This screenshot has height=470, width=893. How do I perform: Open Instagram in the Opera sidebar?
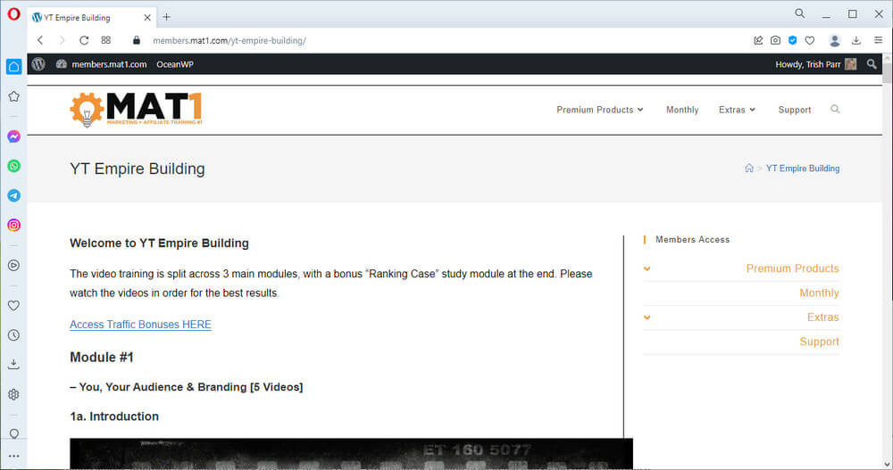(13, 226)
